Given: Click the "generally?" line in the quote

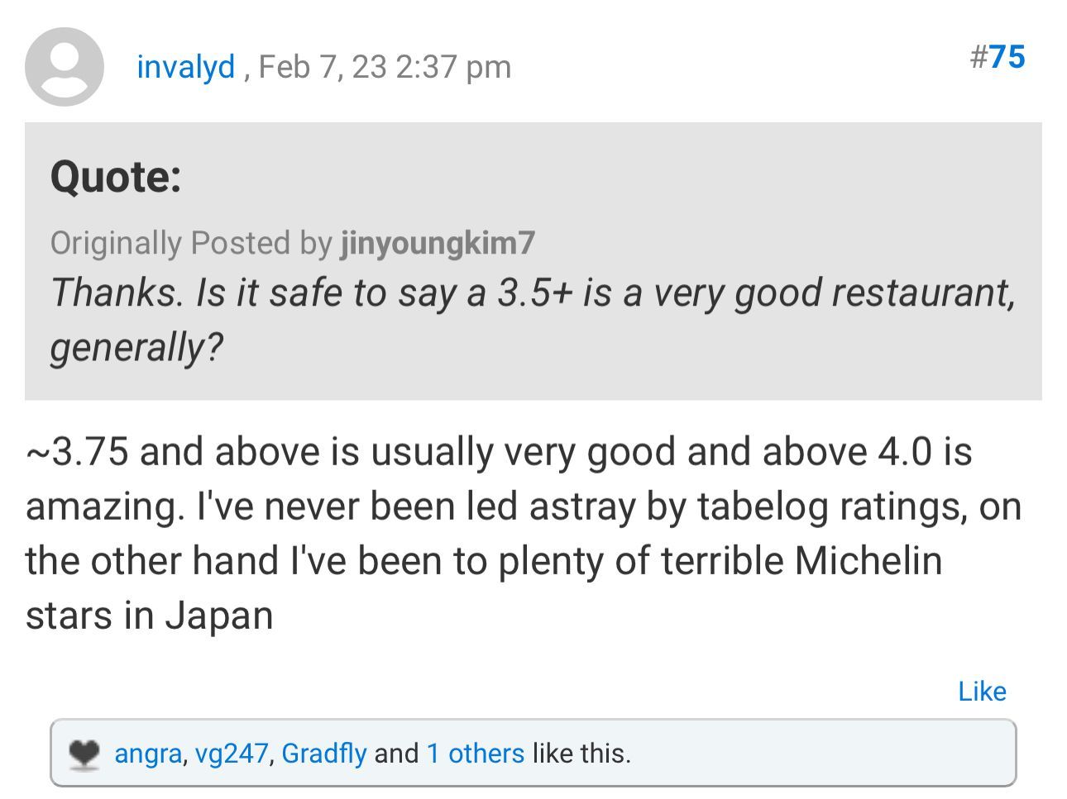Looking at the screenshot, I should point(137,347).
